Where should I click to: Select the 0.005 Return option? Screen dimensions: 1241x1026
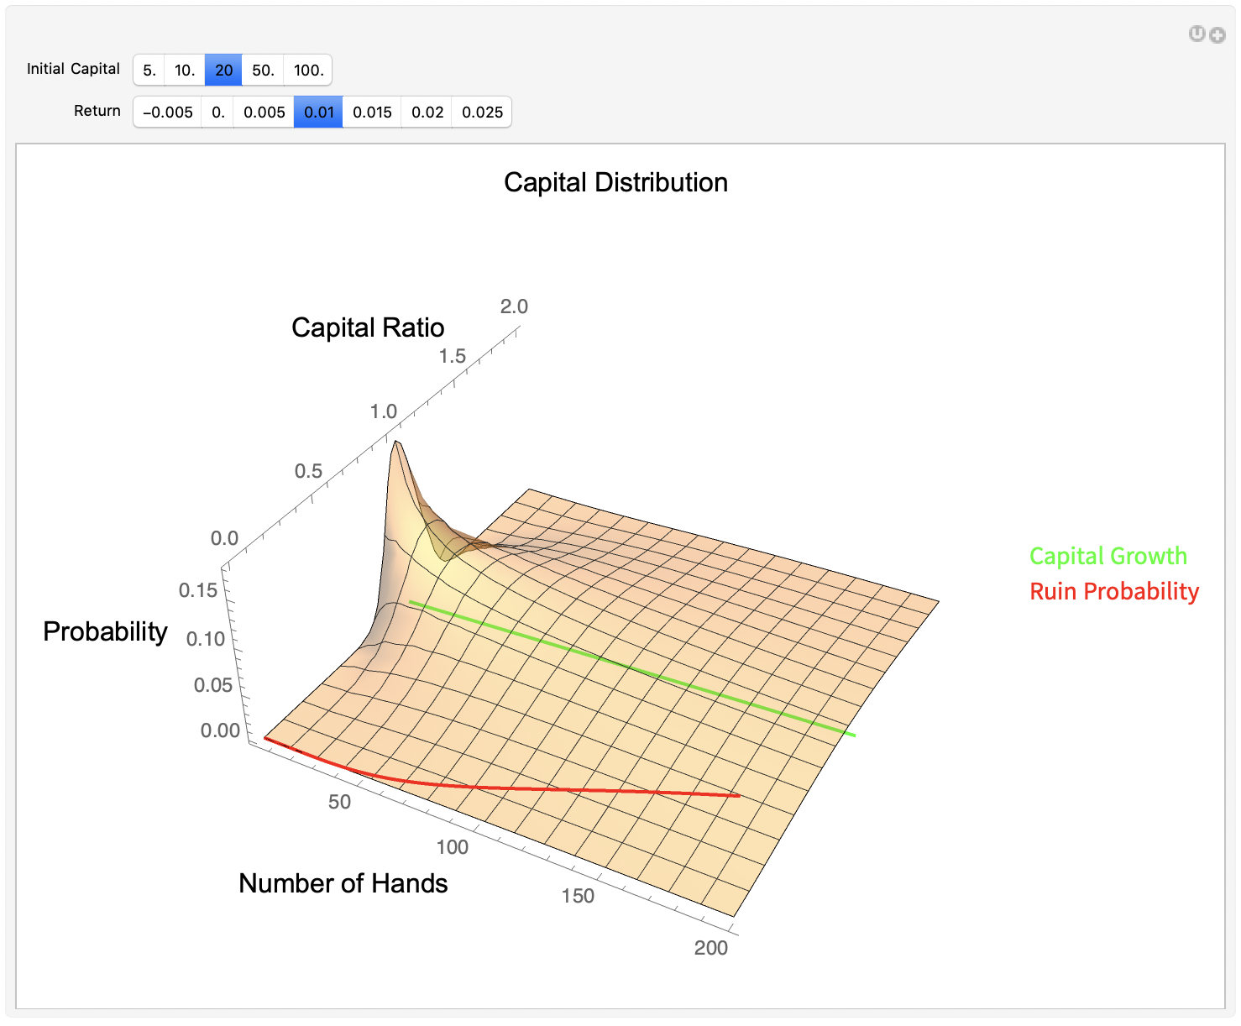263,112
